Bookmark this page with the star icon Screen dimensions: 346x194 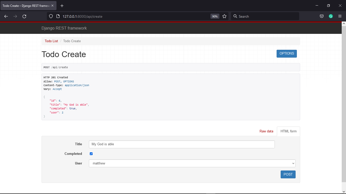tap(224, 16)
